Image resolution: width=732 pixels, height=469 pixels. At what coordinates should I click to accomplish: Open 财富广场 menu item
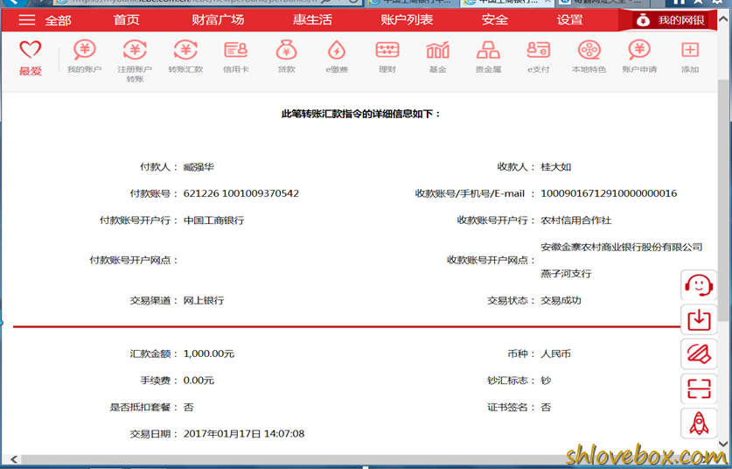click(218, 19)
